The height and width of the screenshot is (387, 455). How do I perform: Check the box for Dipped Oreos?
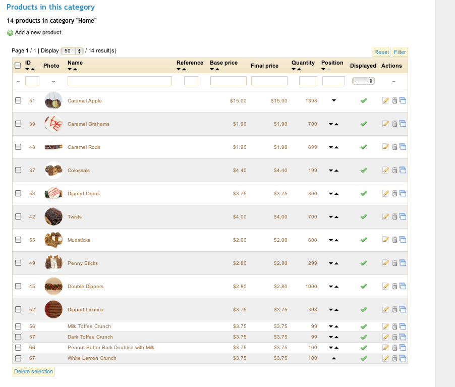[18, 193]
